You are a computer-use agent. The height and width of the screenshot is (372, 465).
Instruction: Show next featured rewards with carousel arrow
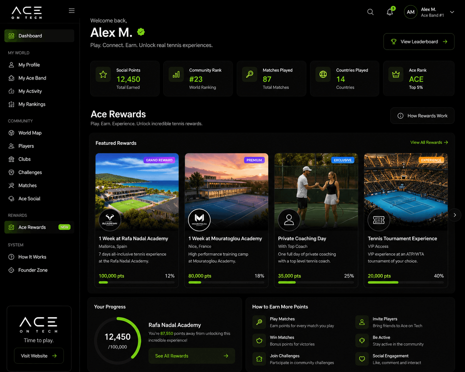tap(455, 215)
